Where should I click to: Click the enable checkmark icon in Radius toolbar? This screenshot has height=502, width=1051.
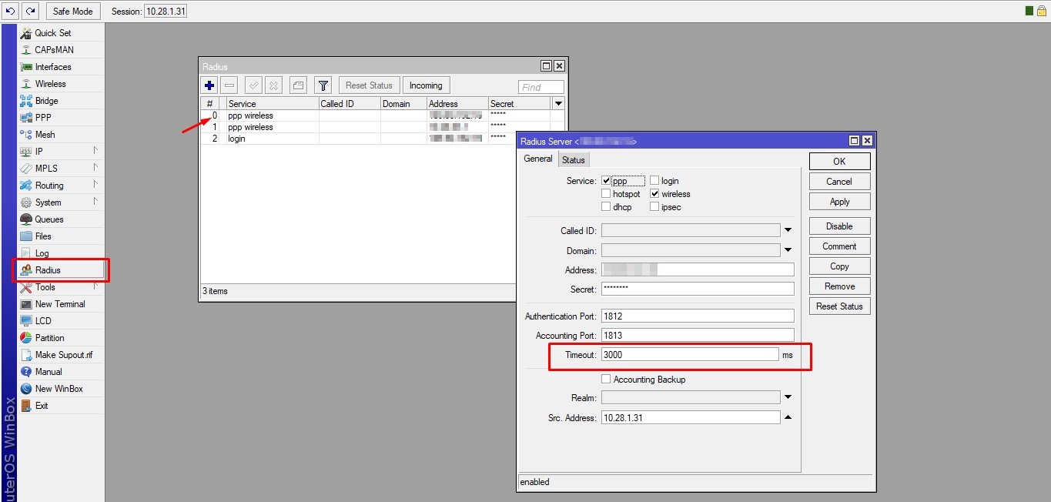tap(253, 85)
